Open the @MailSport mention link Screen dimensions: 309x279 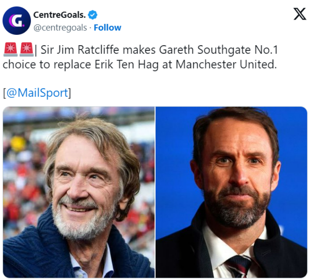click(37, 93)
